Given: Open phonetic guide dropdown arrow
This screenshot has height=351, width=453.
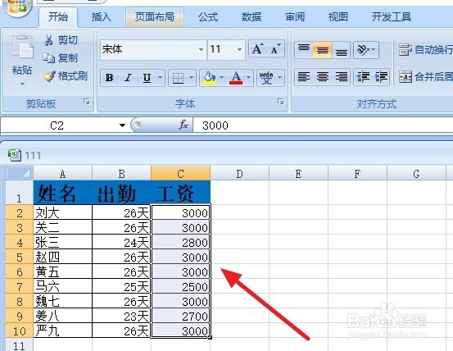Looking at the screenshot, I should click(x=279, y=77).
